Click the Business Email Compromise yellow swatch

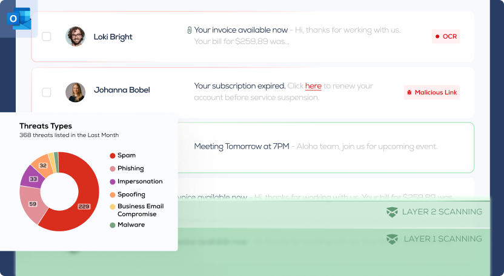[x=113, y=207]
